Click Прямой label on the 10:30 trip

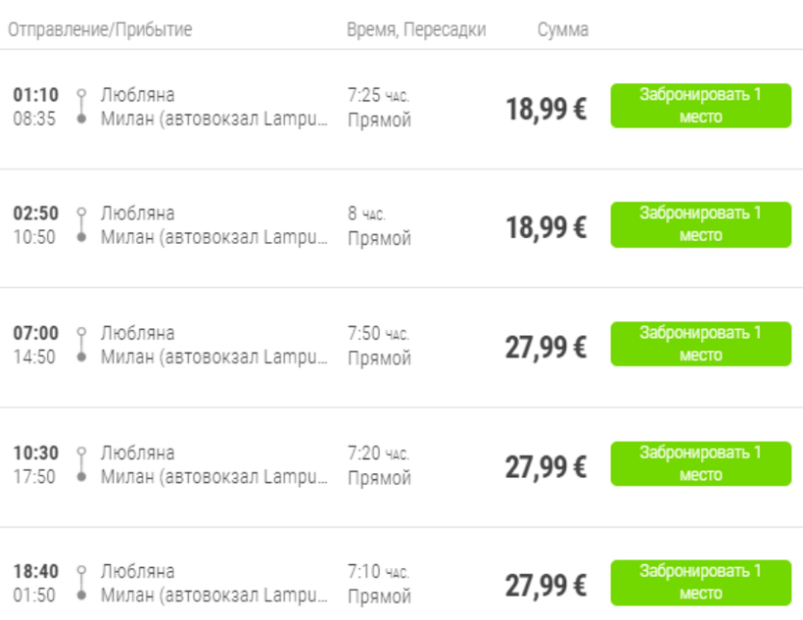click(x=379, y=478)
